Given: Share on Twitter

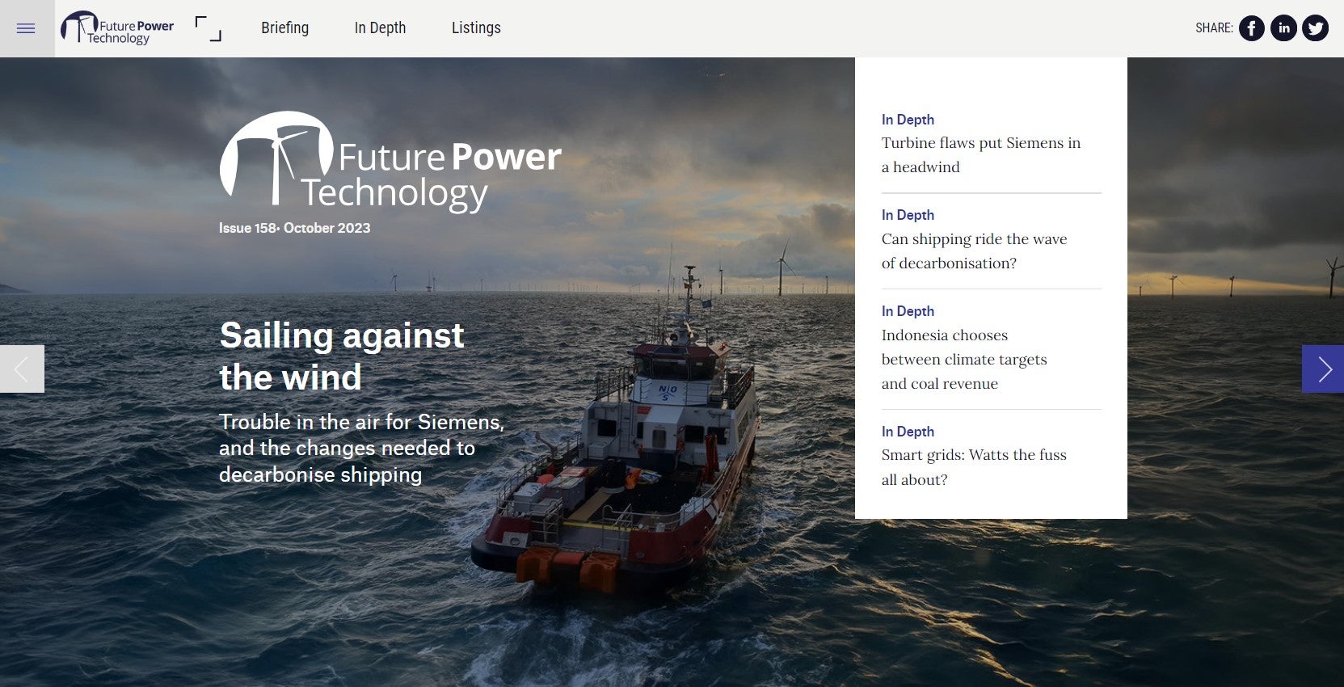Looking at the screenshot, I should [1315, 28].
